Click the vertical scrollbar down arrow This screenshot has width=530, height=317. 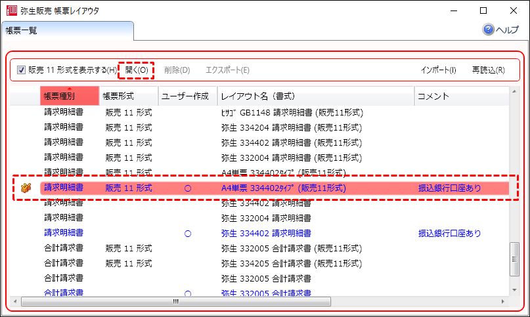(x=514, y=290)
